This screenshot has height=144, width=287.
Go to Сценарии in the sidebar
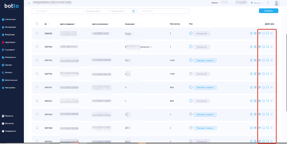pyautogui.click(x=10, y=50)
